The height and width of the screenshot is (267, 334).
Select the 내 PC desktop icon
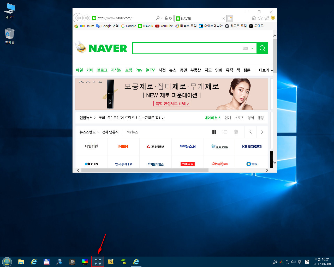pyautogui.click(x=9, y=11)
